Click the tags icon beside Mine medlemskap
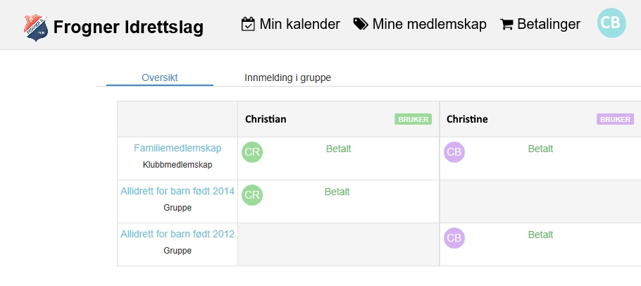The height and width of the screenshot is (286, 641). pyautogui.click(x=361, y=24)
